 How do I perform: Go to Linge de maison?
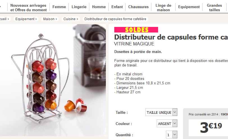[x=163, y=8]
